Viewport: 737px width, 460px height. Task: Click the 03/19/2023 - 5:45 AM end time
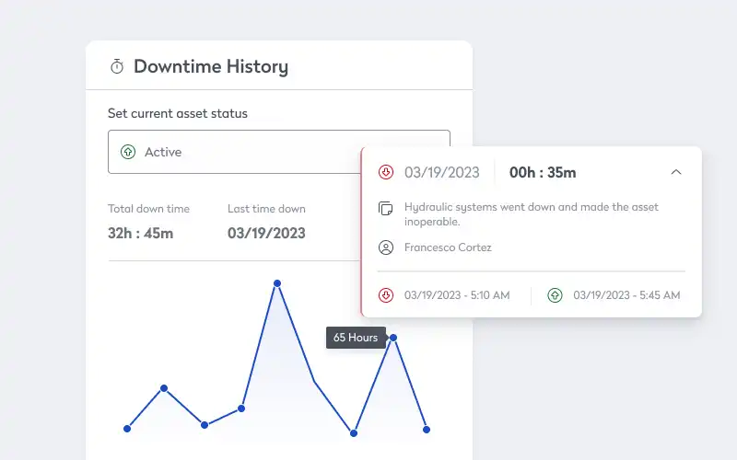[626, 295]
